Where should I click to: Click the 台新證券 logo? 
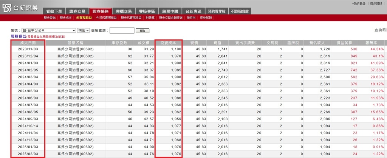[x=20, y=8]
